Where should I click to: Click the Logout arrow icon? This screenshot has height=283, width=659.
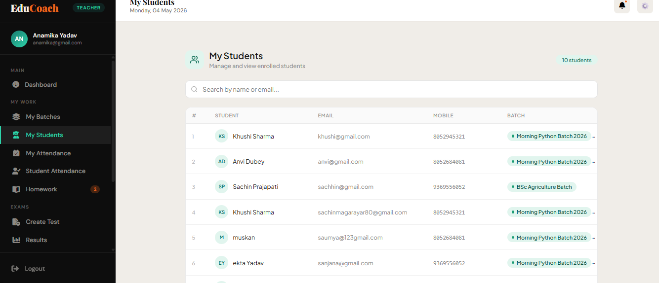(15, 269)
